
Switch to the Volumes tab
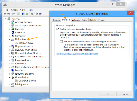[76, 20]
